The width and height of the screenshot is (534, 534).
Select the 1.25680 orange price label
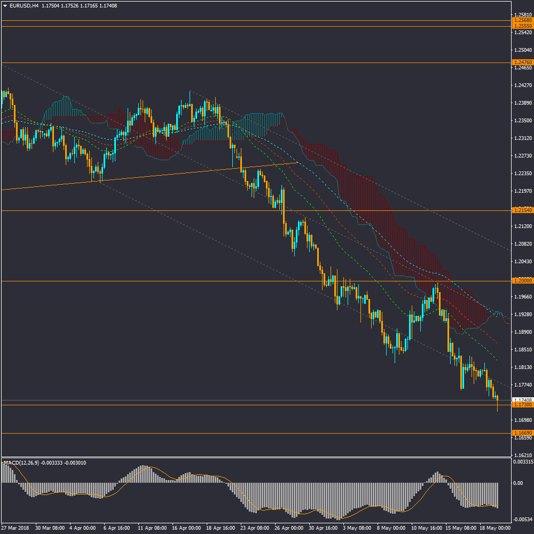coord(522,21)
